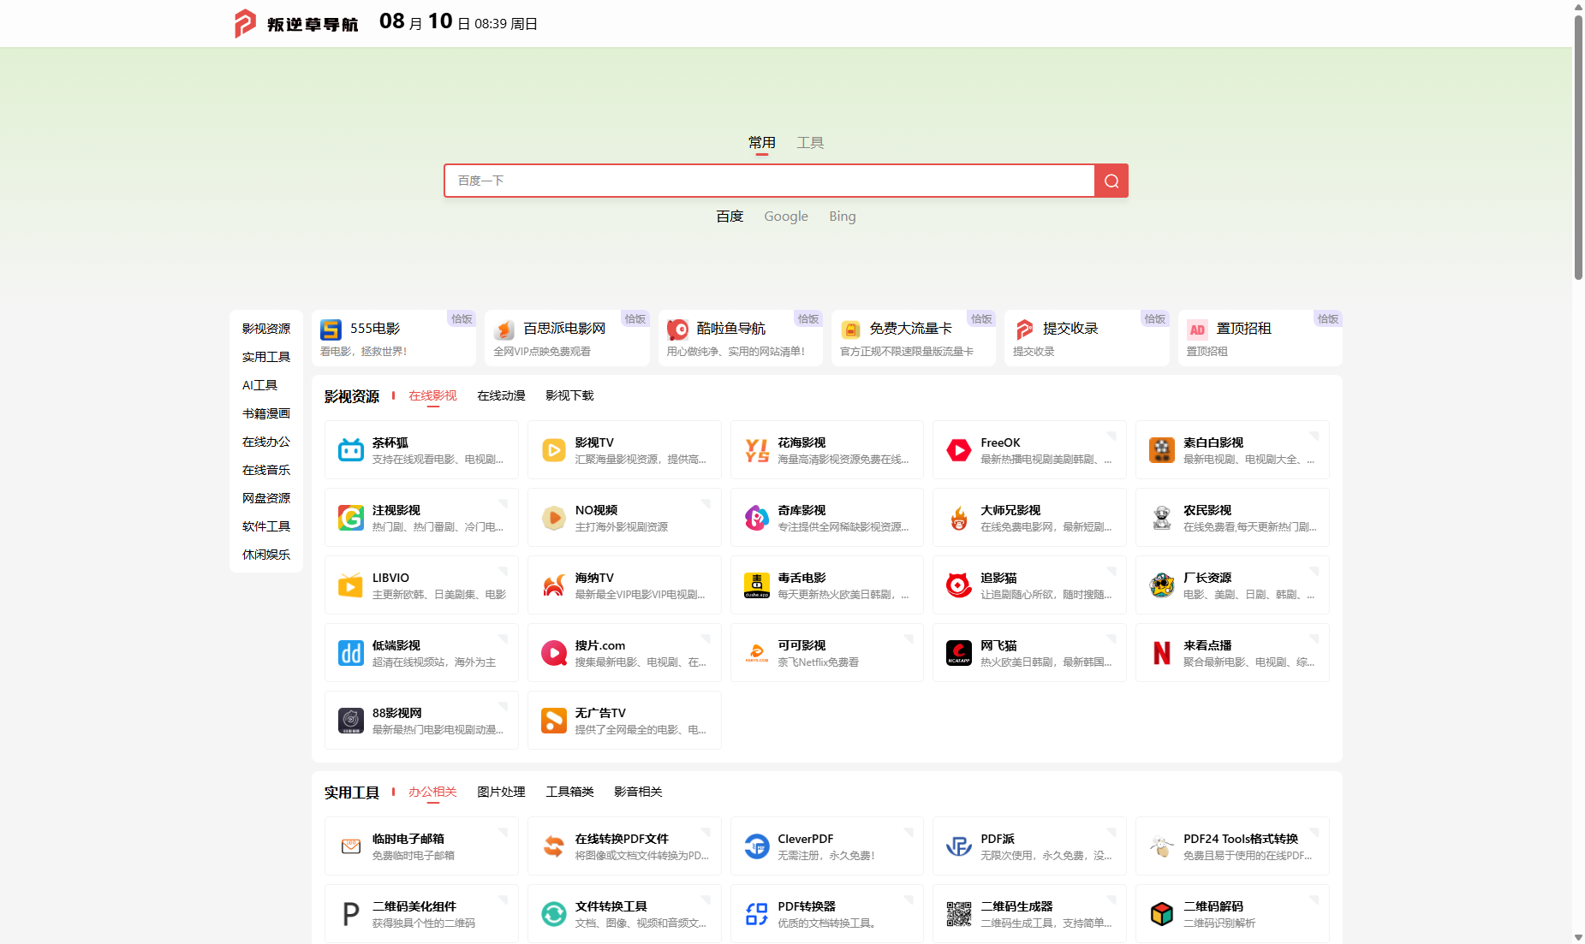This screenshot has height=944, width=1585.
Task: Open the 在线影视 tab
Action: pos(432,395)
